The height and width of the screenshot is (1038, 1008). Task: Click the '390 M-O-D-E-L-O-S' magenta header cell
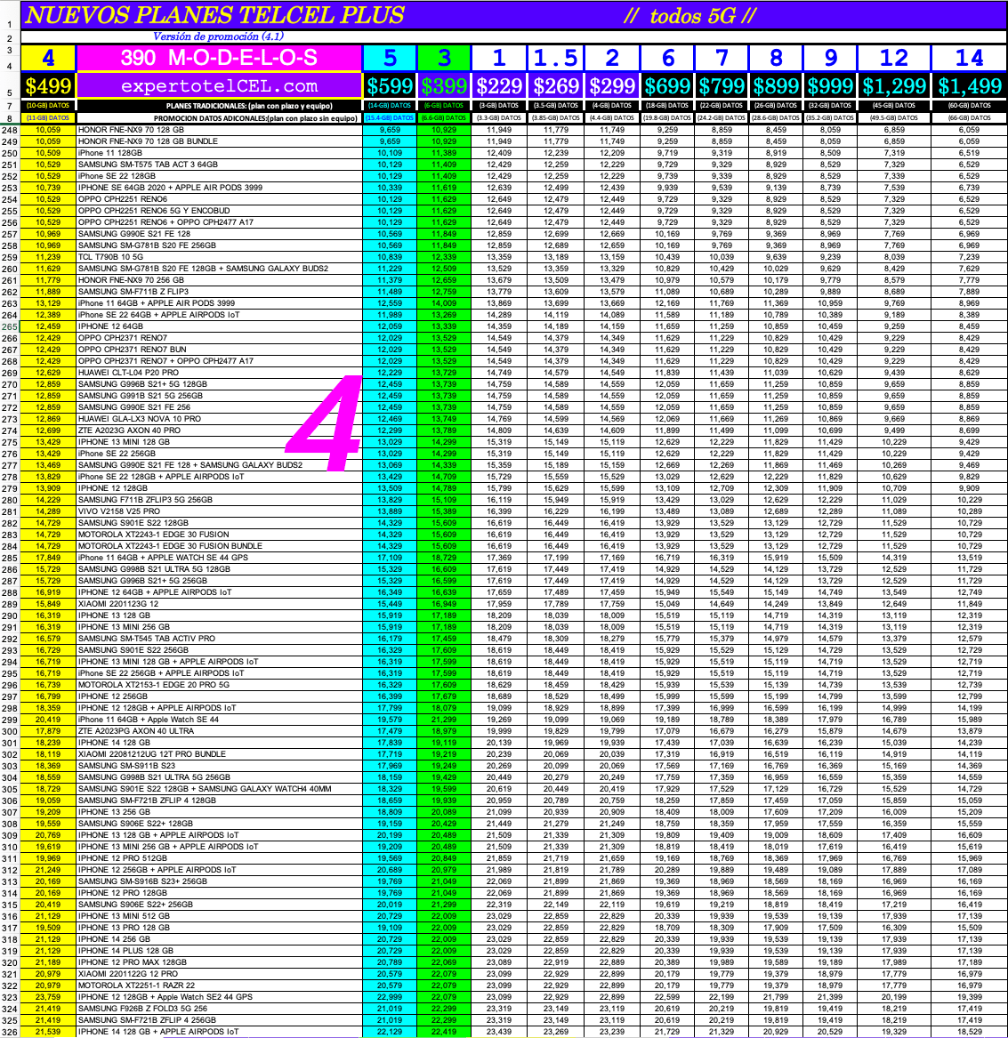pyautogui.click(x=219, y=58)
